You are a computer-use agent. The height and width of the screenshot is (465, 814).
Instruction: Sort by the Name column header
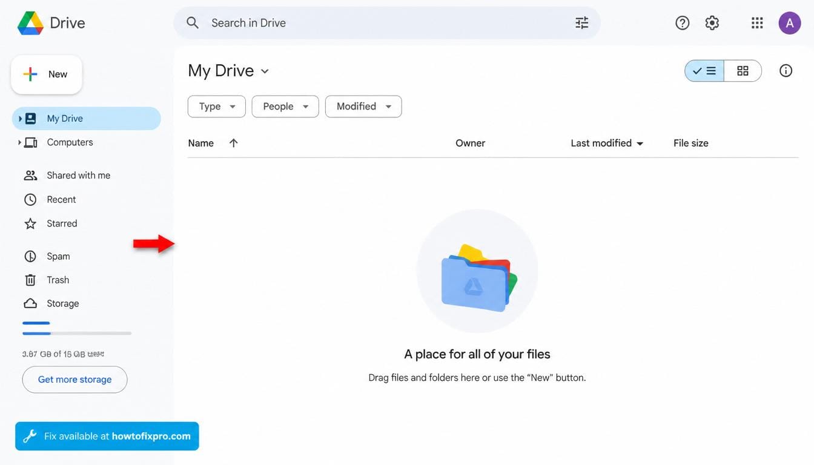click(x=201, y=143)
